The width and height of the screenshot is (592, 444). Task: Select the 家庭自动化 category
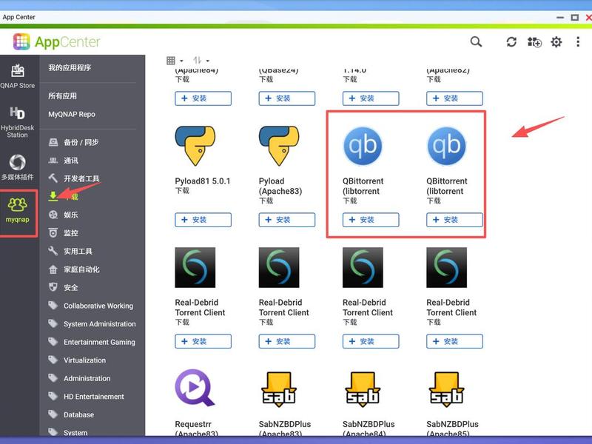click(x=74, y=269)
